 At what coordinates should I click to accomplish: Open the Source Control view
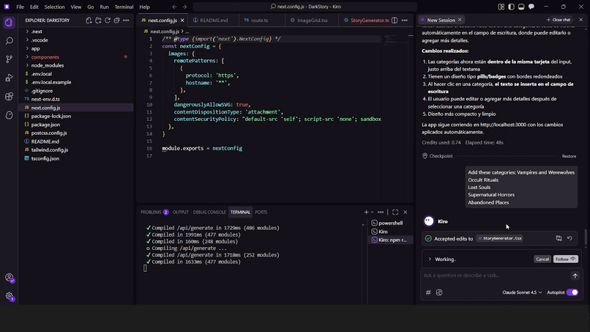(9, 59)
